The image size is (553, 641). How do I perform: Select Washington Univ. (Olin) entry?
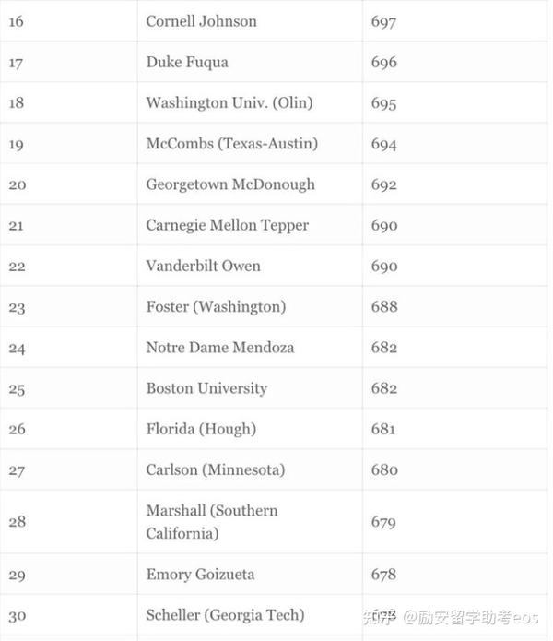point(229,102)
